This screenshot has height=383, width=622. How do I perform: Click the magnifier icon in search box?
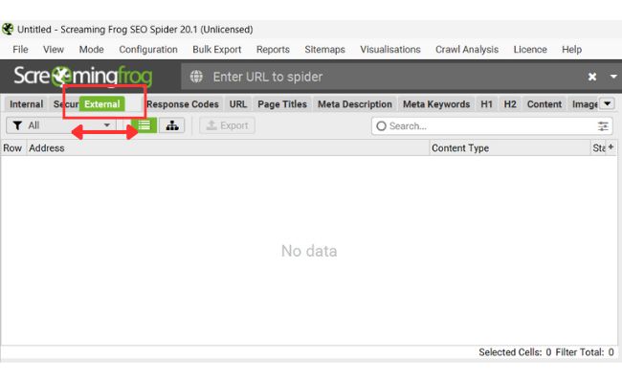pyautogui.click(x=381, y=126)
